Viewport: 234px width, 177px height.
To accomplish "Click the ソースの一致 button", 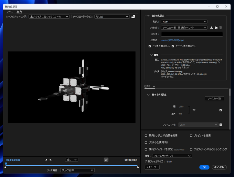I will [x=214, y=99].
